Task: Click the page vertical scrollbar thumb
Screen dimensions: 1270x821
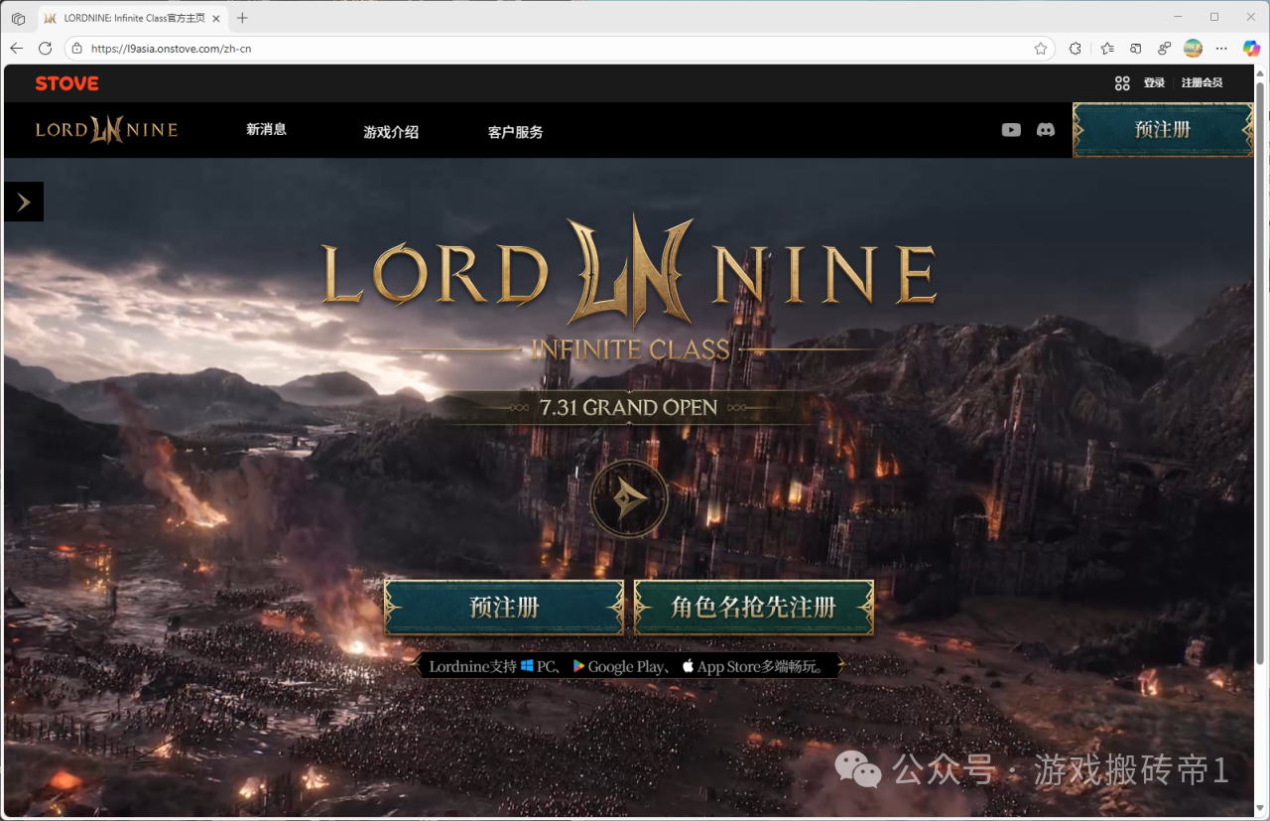Action: 1261,372
